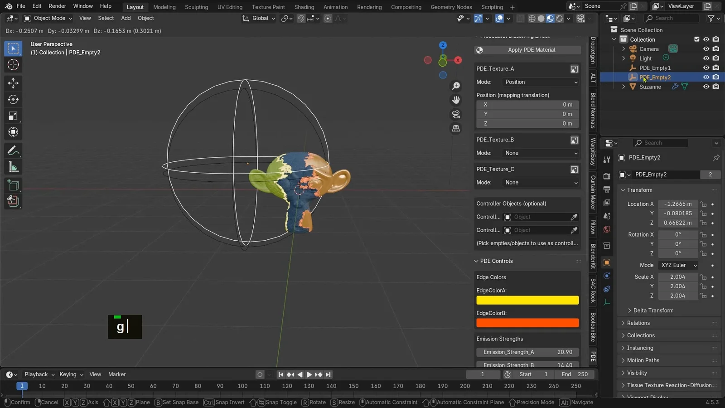
Task: Activate the Scale tool
Action: [x=13, y=116]
